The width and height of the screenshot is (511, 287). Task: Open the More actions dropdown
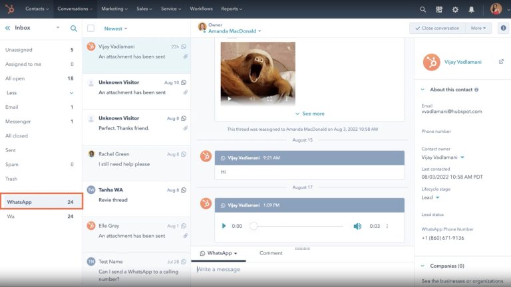pyautogui.click(x=478, y=29)
